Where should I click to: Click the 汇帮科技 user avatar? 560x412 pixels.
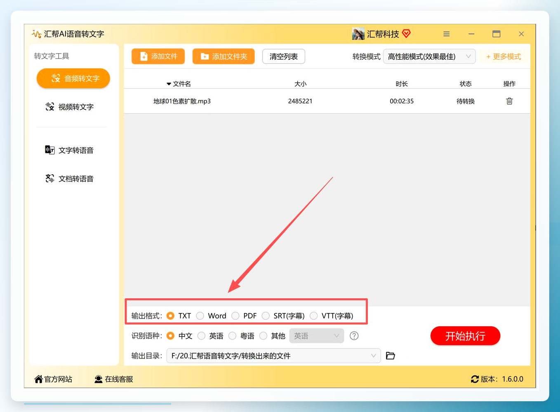point(358,34)
